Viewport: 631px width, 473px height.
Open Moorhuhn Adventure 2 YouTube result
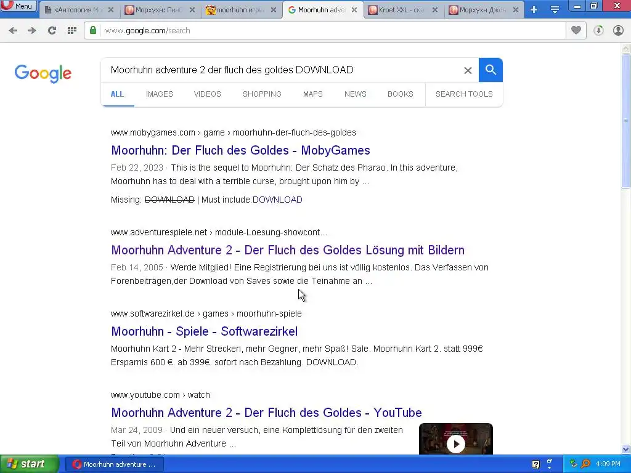(266, 413)
